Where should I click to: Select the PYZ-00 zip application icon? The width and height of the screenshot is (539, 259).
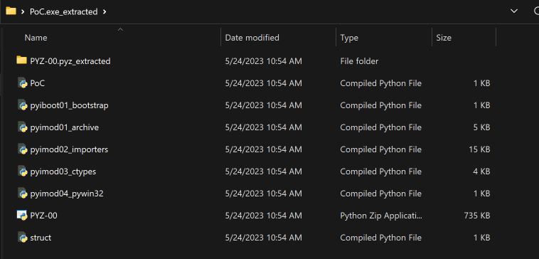coord(22,216)
